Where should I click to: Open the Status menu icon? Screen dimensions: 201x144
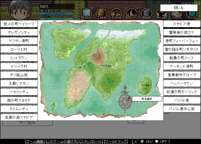pyautogui.click(x=86, y=13)
